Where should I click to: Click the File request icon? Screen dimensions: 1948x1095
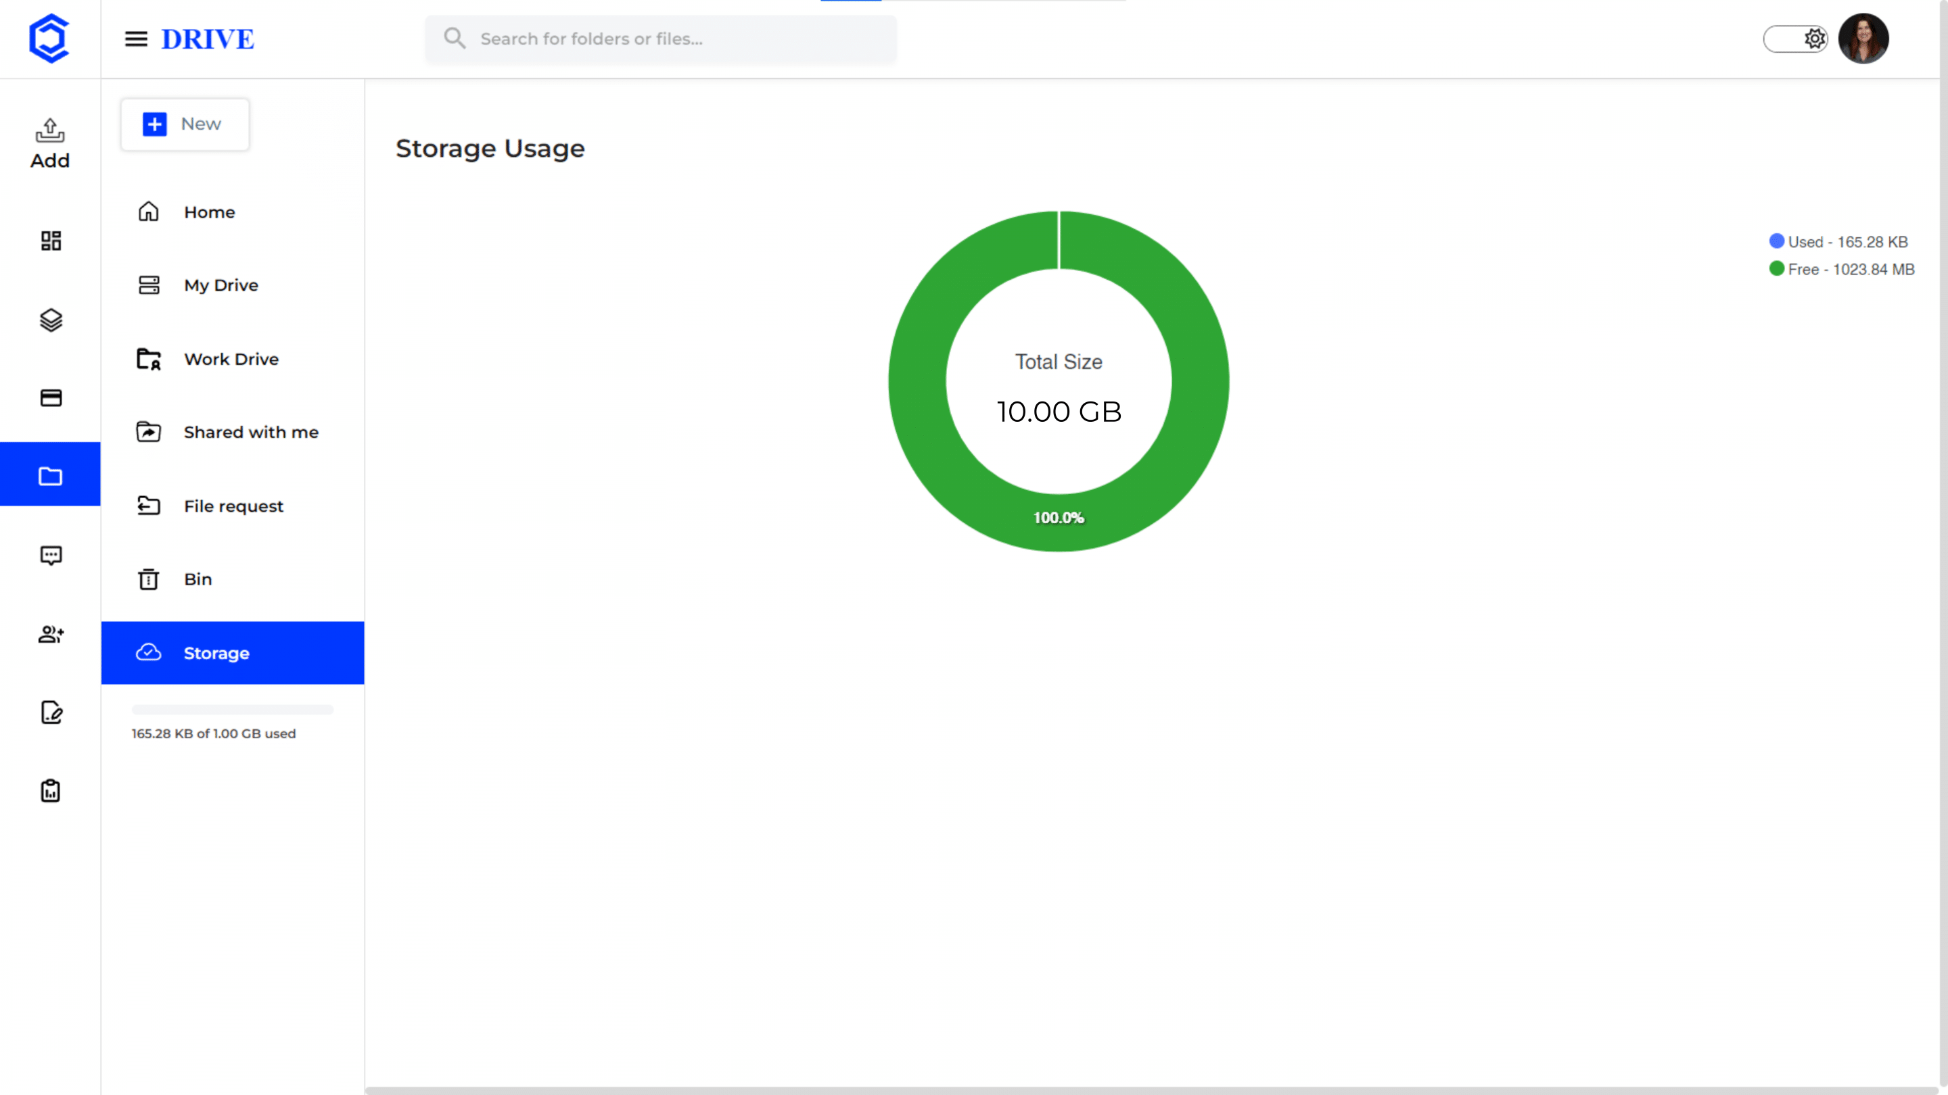coord(148,506)
